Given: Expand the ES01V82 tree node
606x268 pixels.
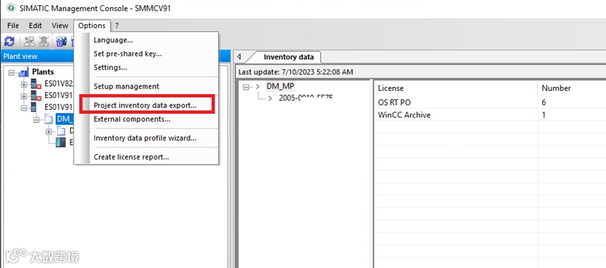Looking at the screenshot, I should (24, 84).
